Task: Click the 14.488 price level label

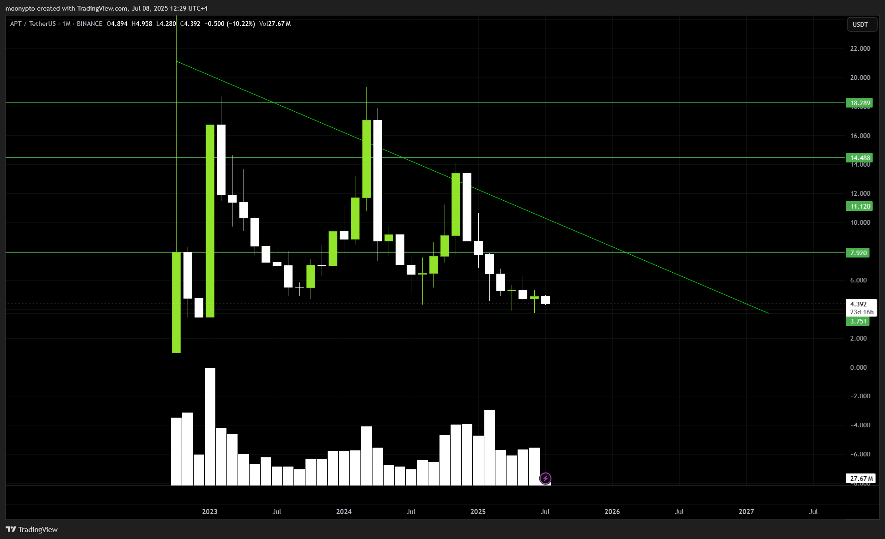Action: coord(859,158)
